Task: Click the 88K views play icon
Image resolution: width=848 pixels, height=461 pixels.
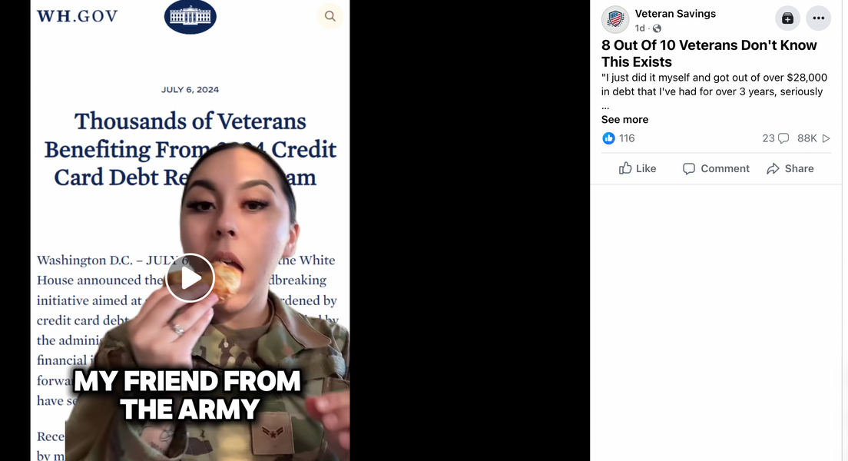Action: (x=826, y=138)
